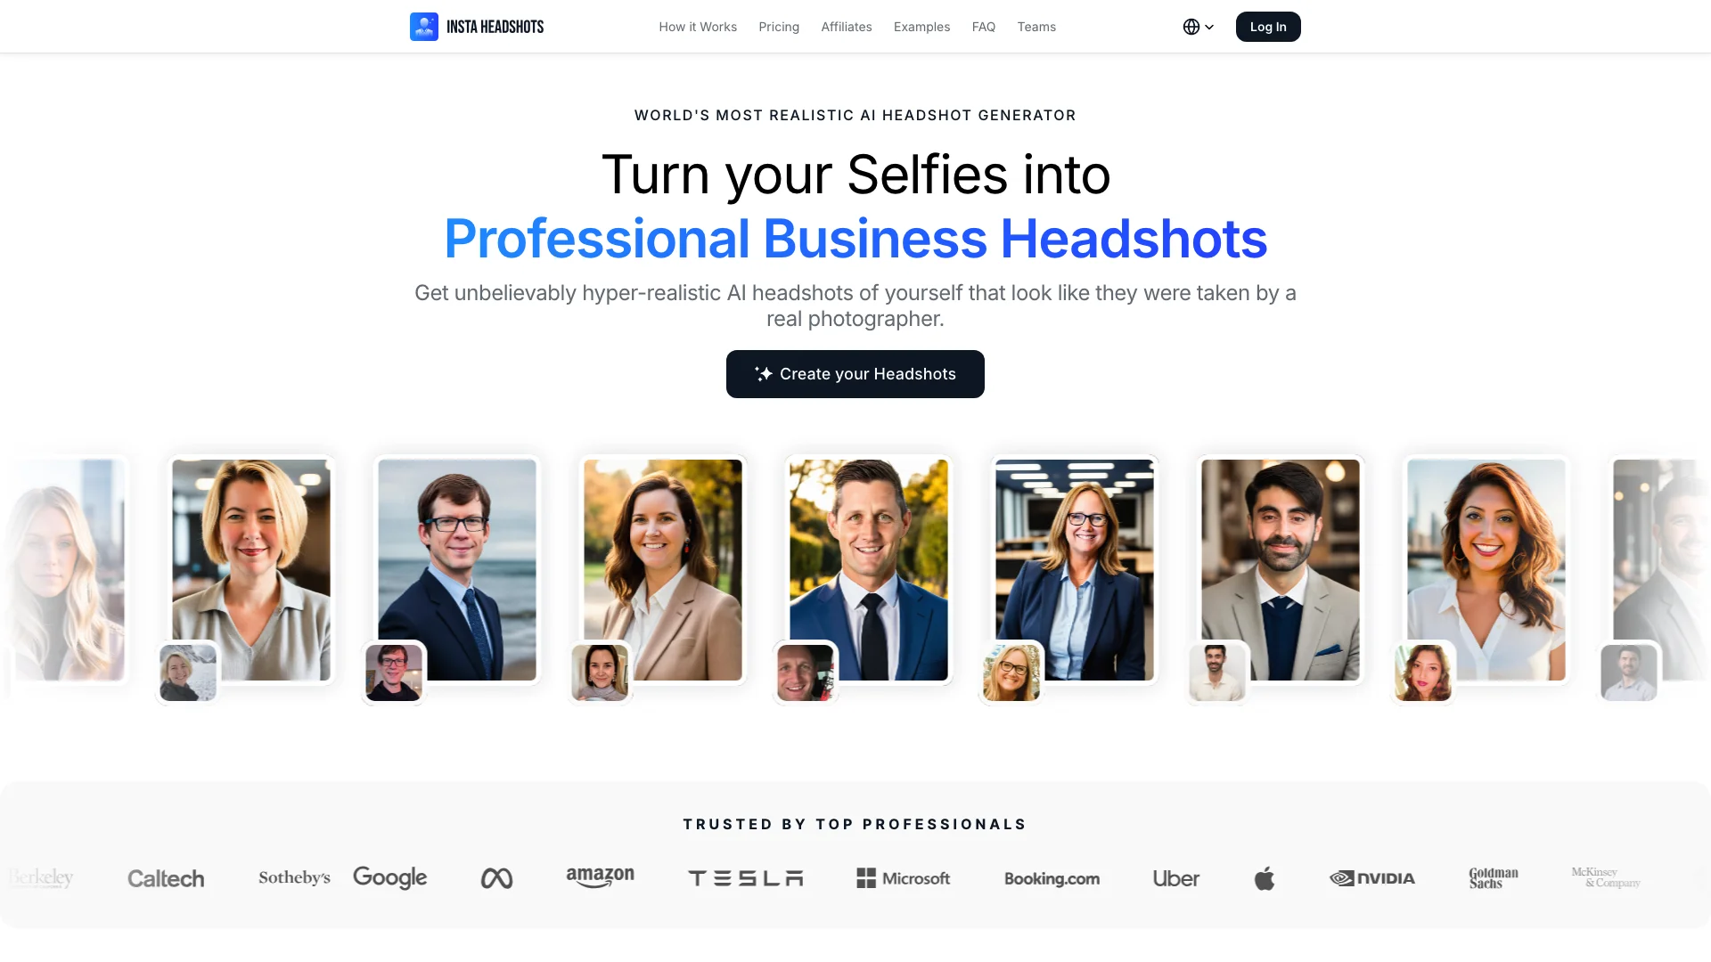Click the FAQ navigation link

tap(984, 26)
